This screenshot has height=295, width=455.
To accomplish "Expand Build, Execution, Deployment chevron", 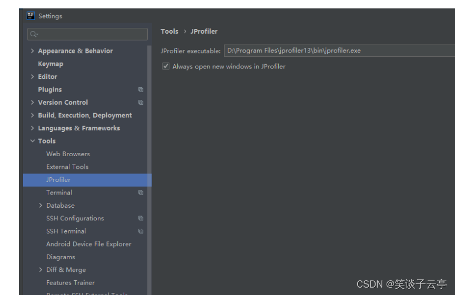I will pos(32,115).
